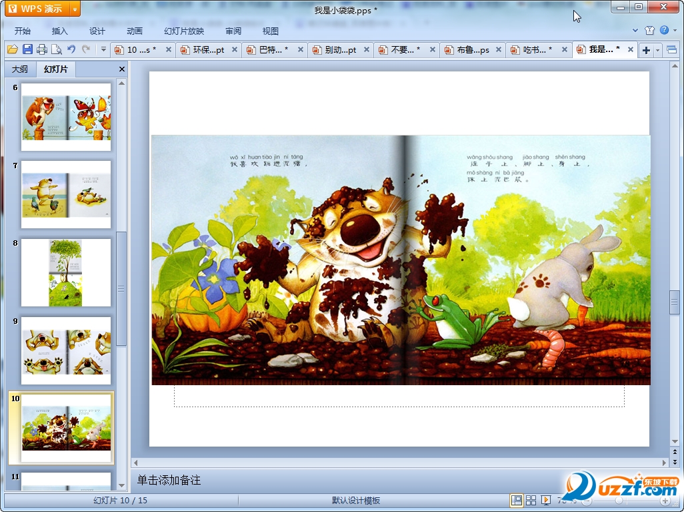The width and height of the screenshot is (684, 512).
Task: Click thumbnail panel scroll down arrow
Action: [122, 485]
